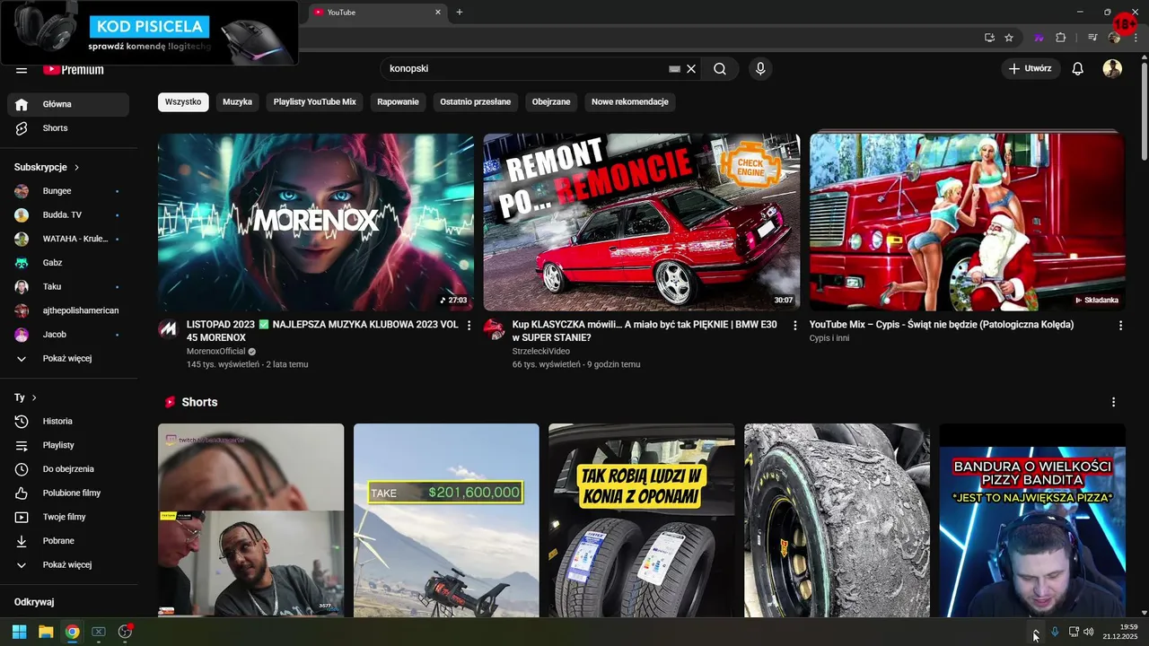Image resolution: width=1149 pixels, height=646 pixels.
Task: Click the YouTube Premium logo
Action: [x=74, y=69]
